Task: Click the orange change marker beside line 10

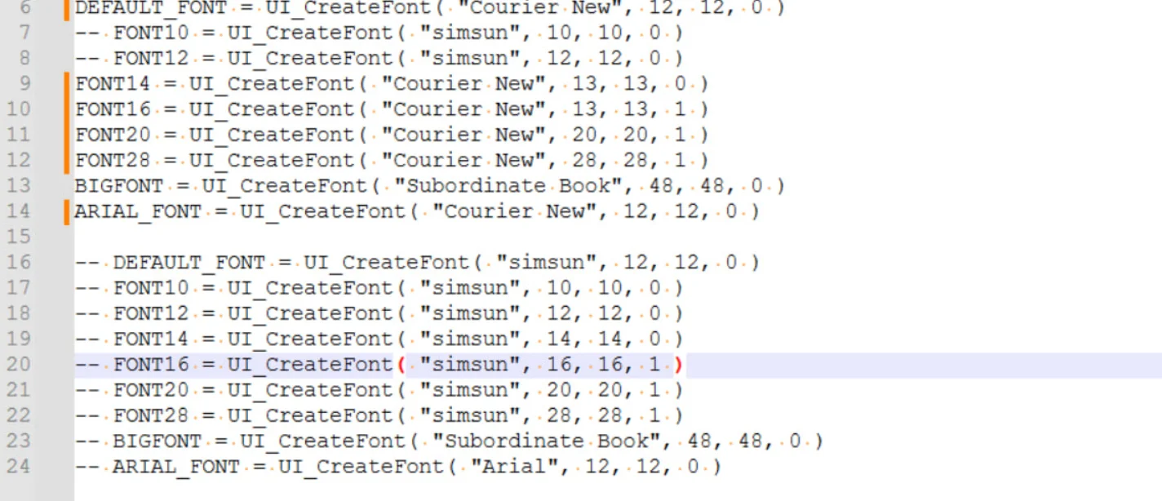Action: pyautogui.click(x=67, y=109)
